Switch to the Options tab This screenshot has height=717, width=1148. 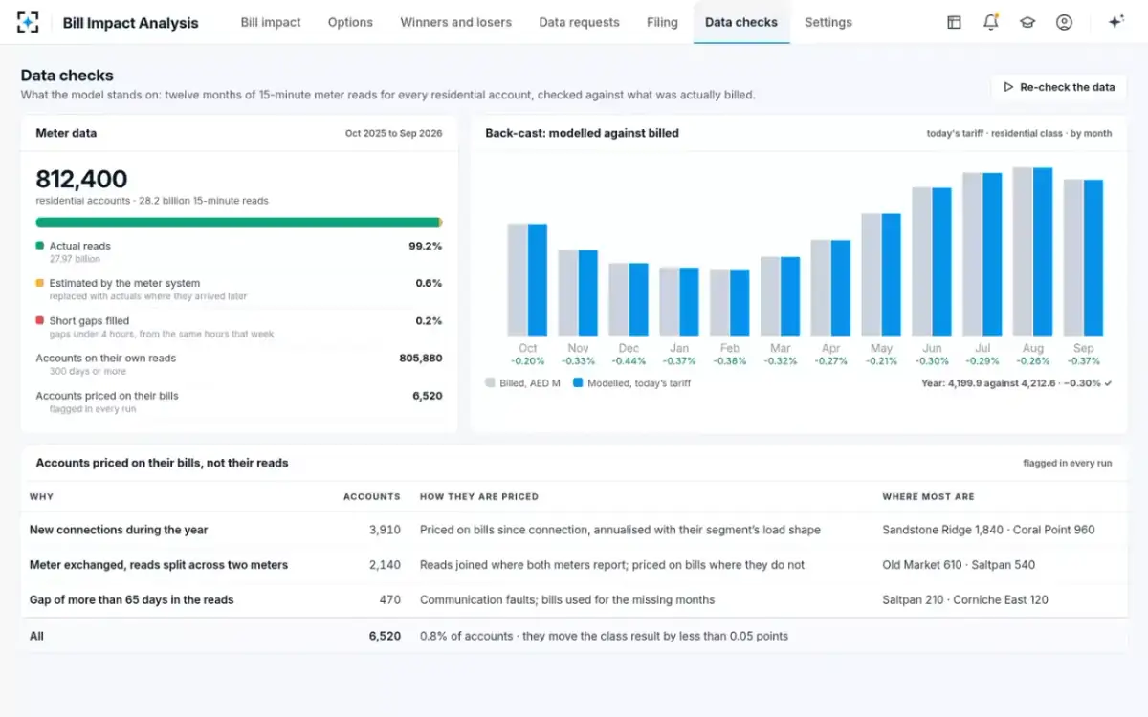350,22
